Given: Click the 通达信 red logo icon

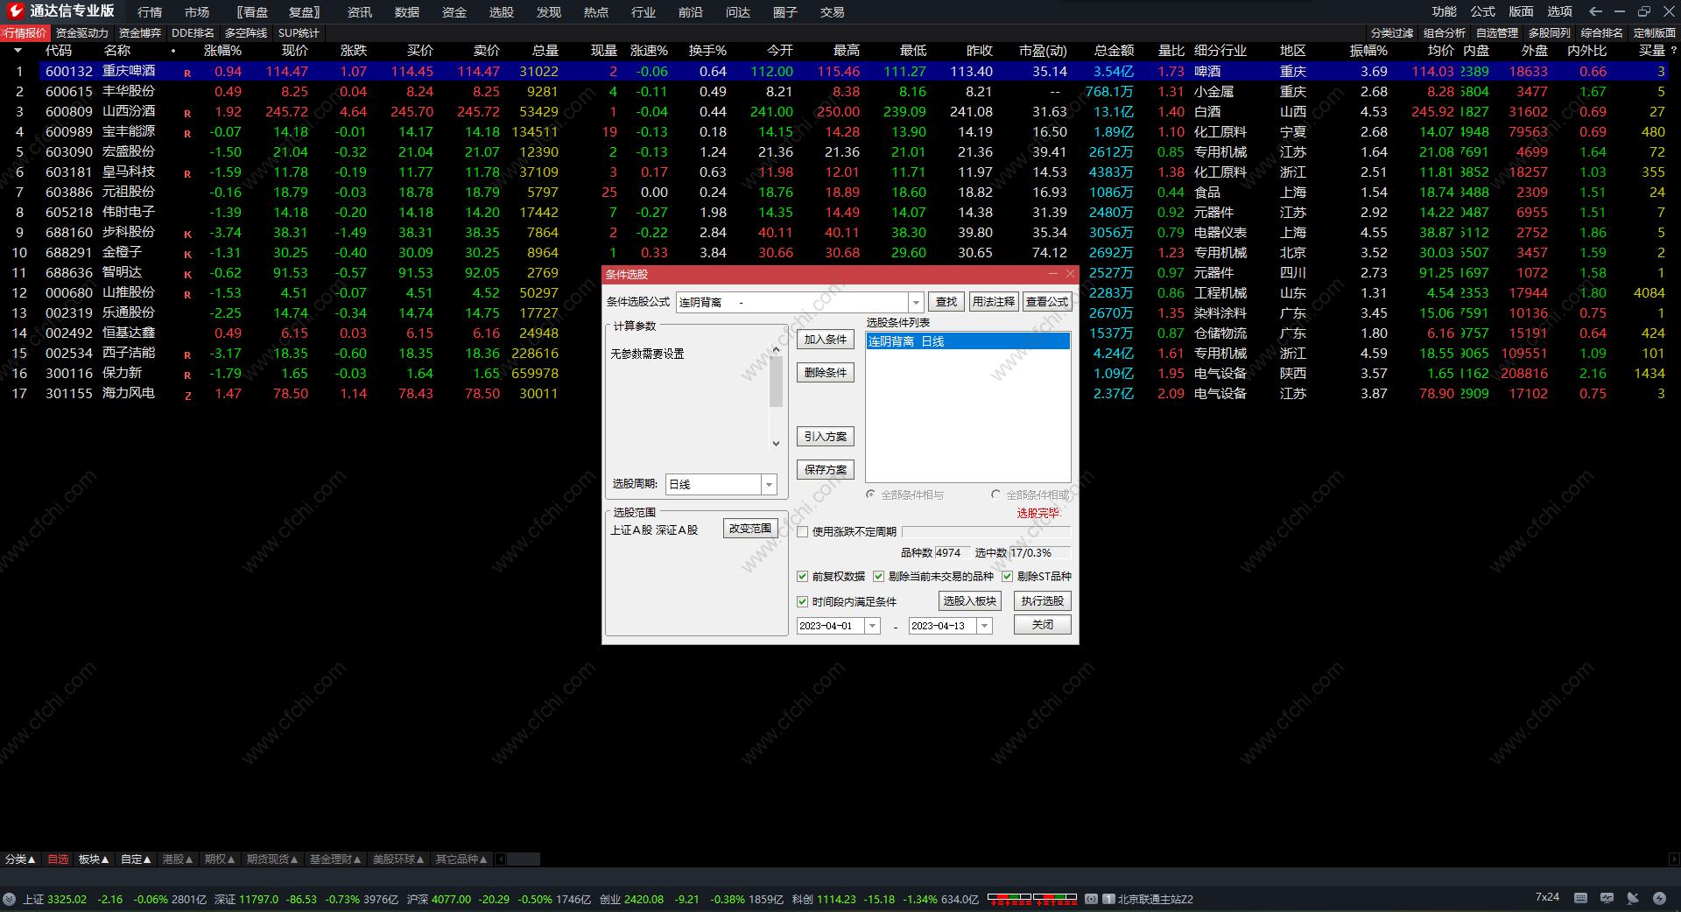Looking at the screenshot, I should point(15,11).
